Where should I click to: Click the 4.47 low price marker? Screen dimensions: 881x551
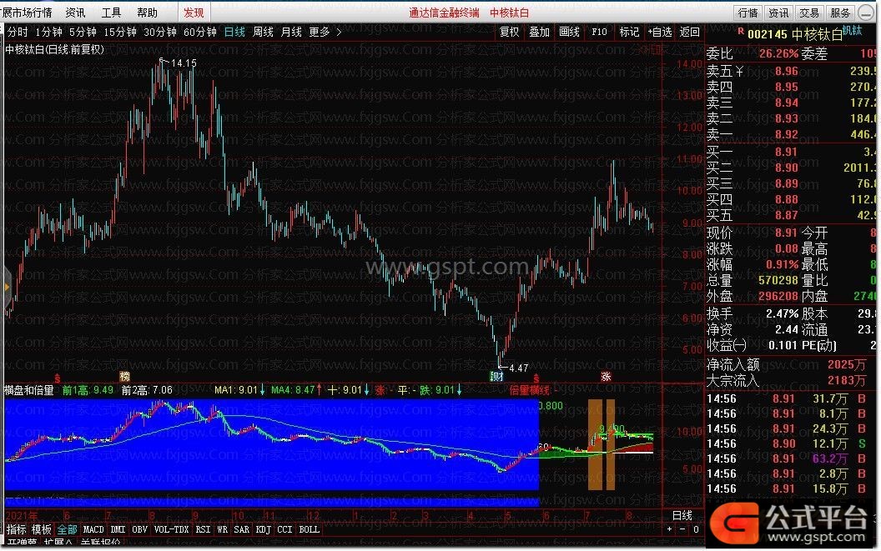coord(518,368)
